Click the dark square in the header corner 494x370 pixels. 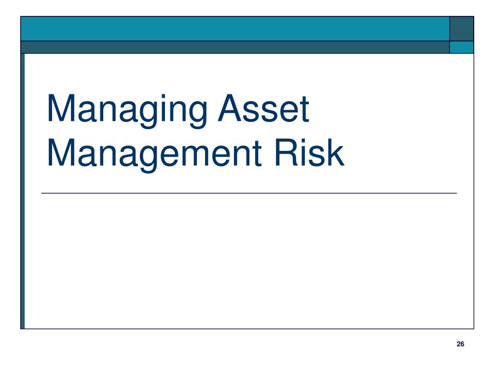tap(462, 28)
